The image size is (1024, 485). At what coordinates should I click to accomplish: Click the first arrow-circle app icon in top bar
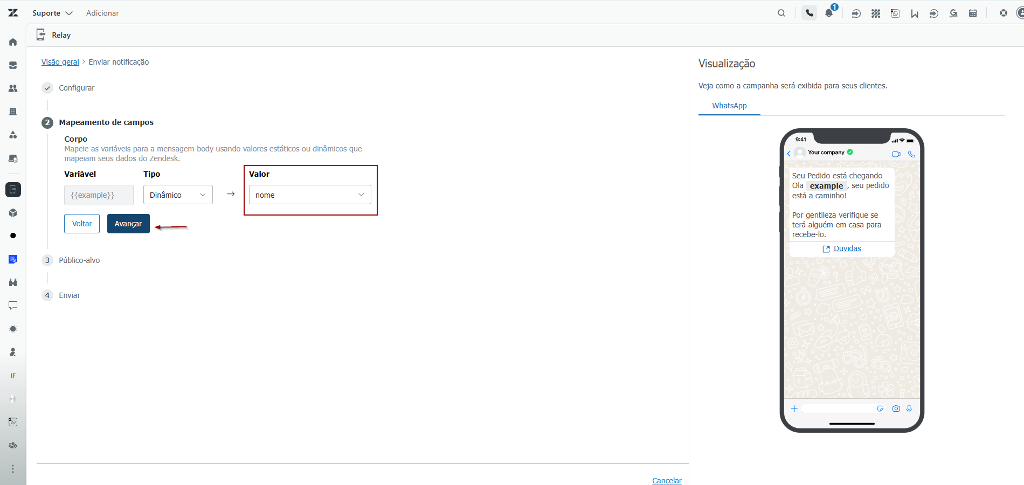click(856, 13)
